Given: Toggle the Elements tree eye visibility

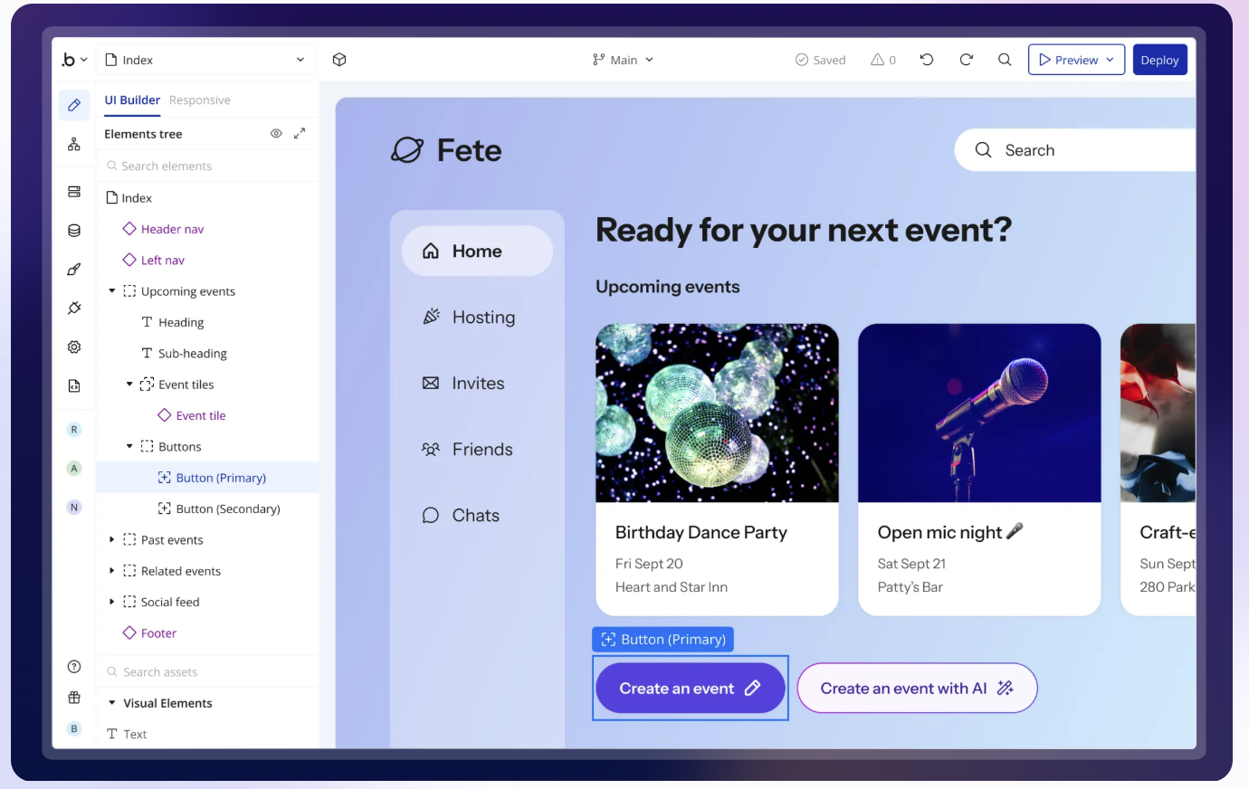Looking at the screenshot, I should (276, 133).
